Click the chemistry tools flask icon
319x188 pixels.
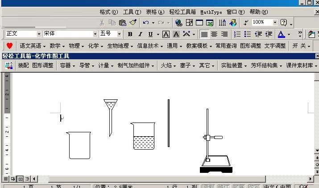click(8, 65)
